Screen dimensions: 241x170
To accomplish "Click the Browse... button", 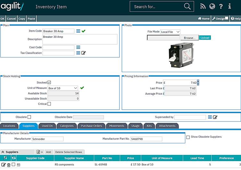I will pyautogui.click(x=189, y=38).
